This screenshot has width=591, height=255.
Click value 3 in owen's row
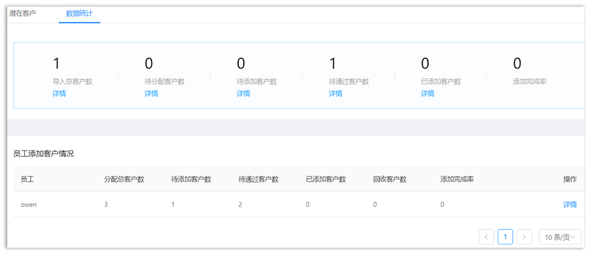[106, 205]
